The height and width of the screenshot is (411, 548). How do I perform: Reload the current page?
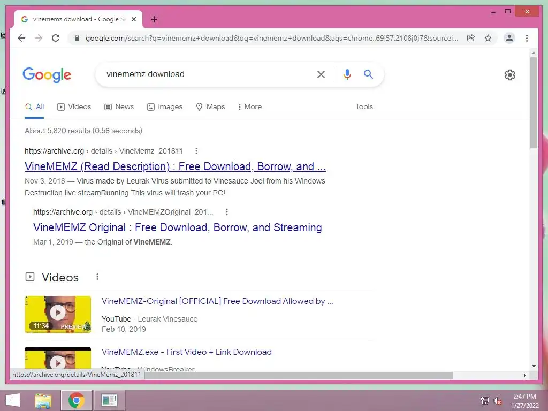56,38
